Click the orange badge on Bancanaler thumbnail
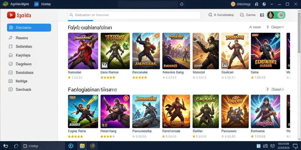 point(157,36)
